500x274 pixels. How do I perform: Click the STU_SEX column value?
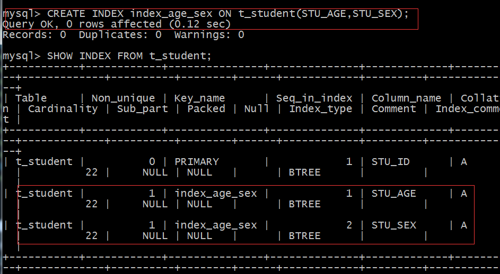(393, 225)
